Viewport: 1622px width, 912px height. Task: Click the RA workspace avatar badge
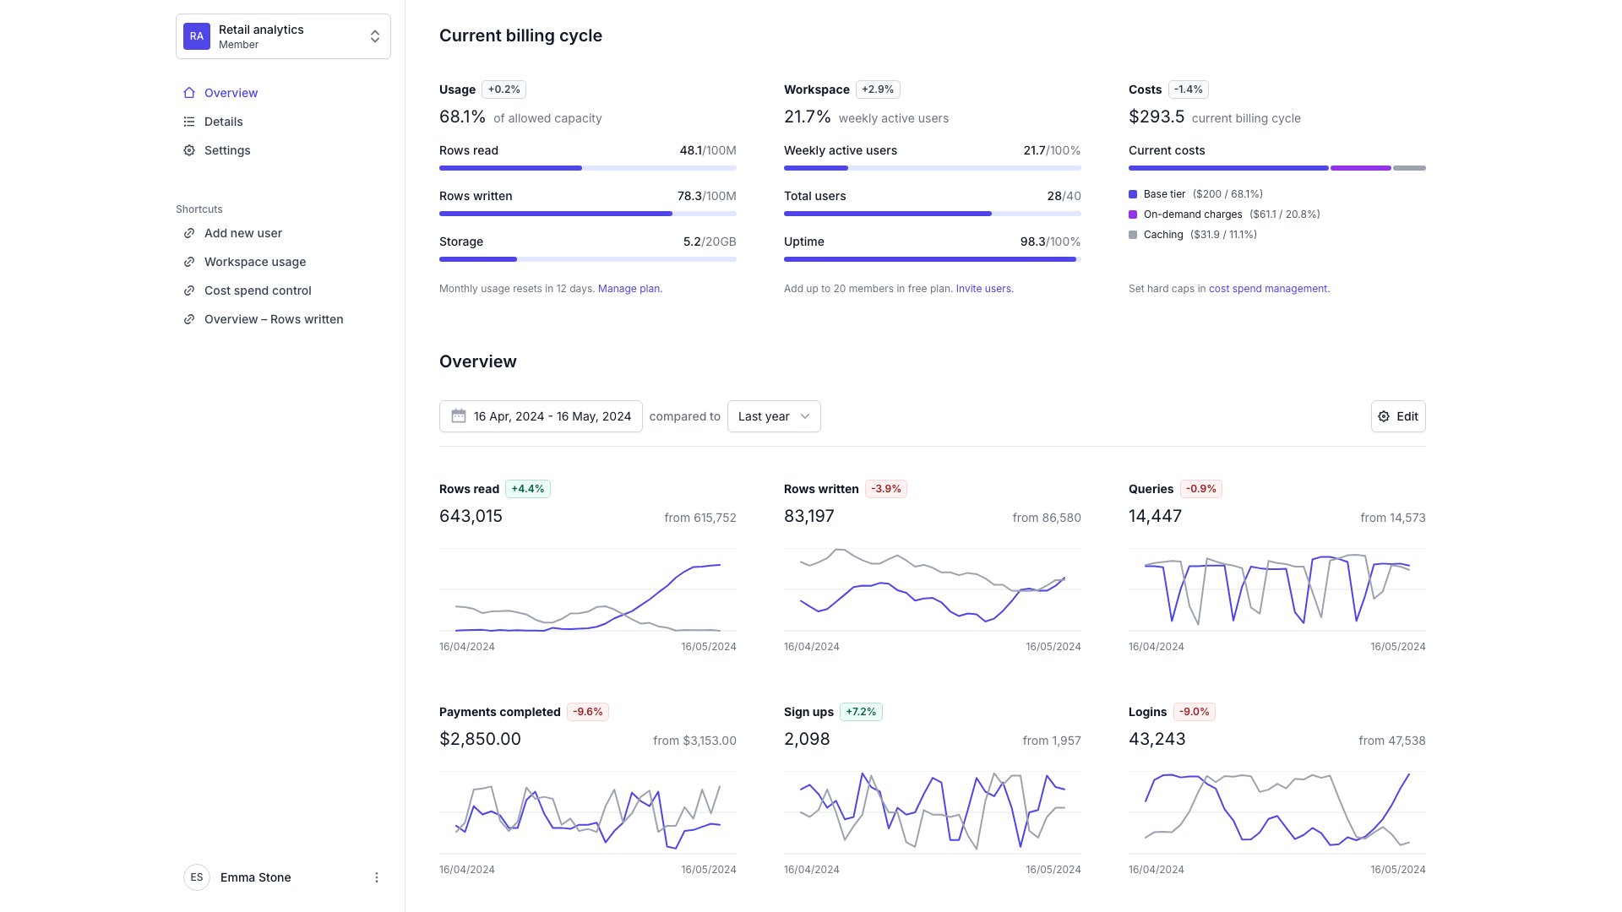(196, 35)
